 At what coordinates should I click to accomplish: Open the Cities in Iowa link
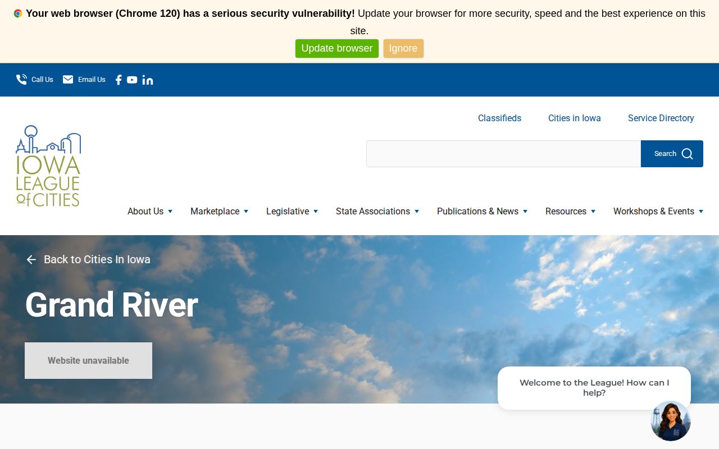575,118
